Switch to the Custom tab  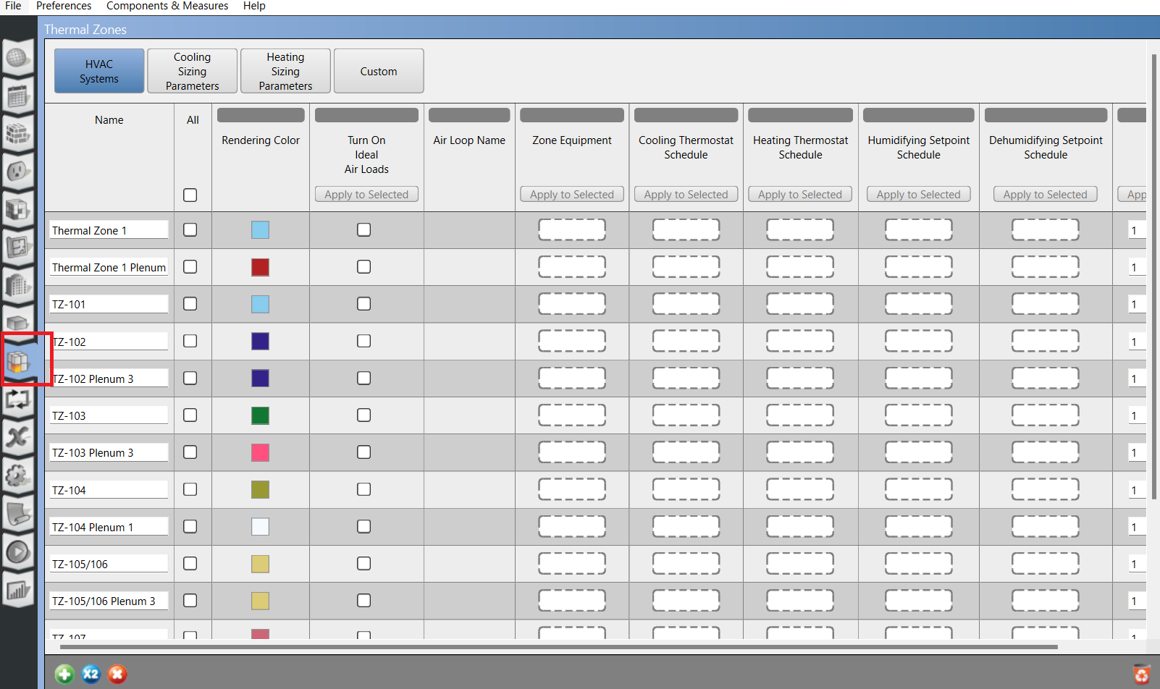click(x=379, y=71)
